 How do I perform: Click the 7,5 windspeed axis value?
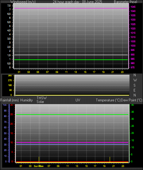9,6
